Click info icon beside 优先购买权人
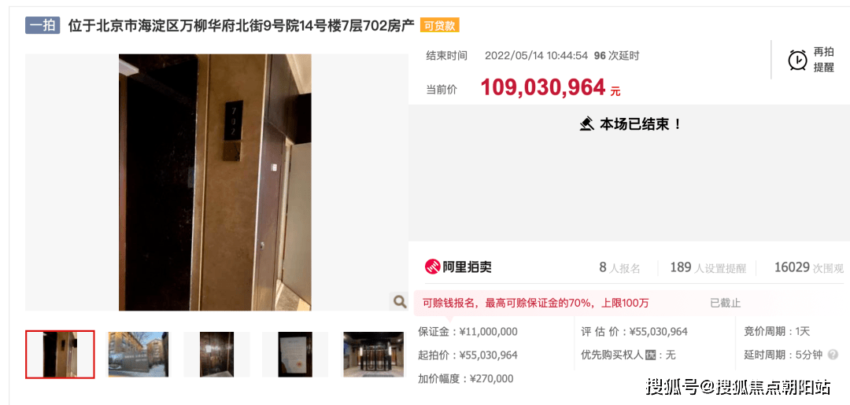The width and height of the screenshot is (850, 405). click(651, 355)
